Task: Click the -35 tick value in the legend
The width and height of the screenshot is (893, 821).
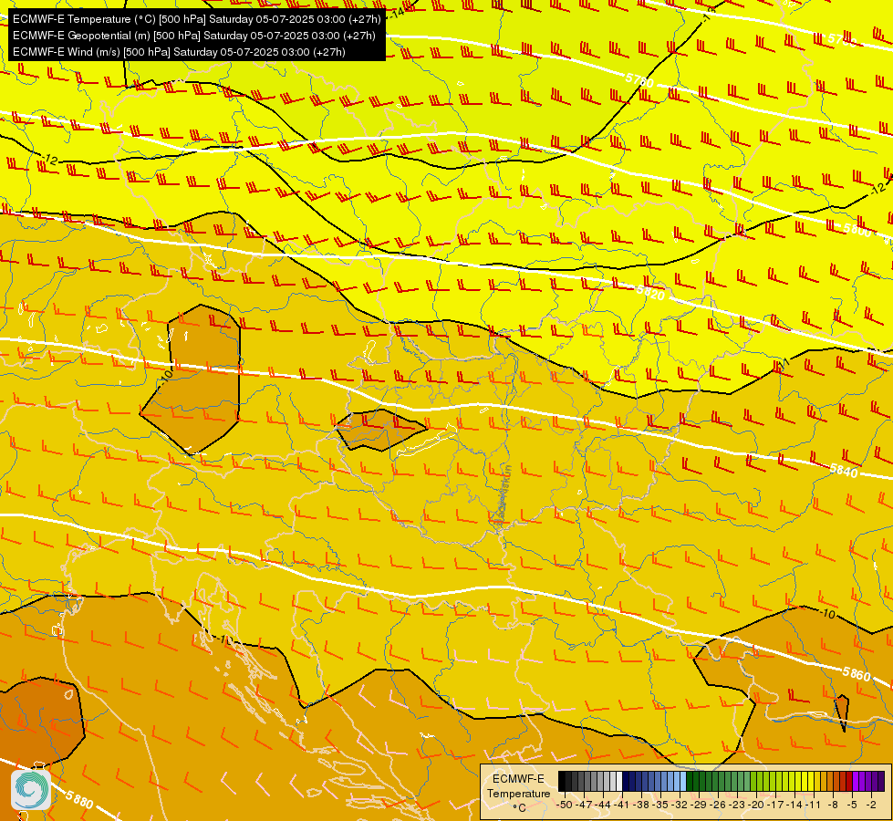Action: tap(660, 805)
